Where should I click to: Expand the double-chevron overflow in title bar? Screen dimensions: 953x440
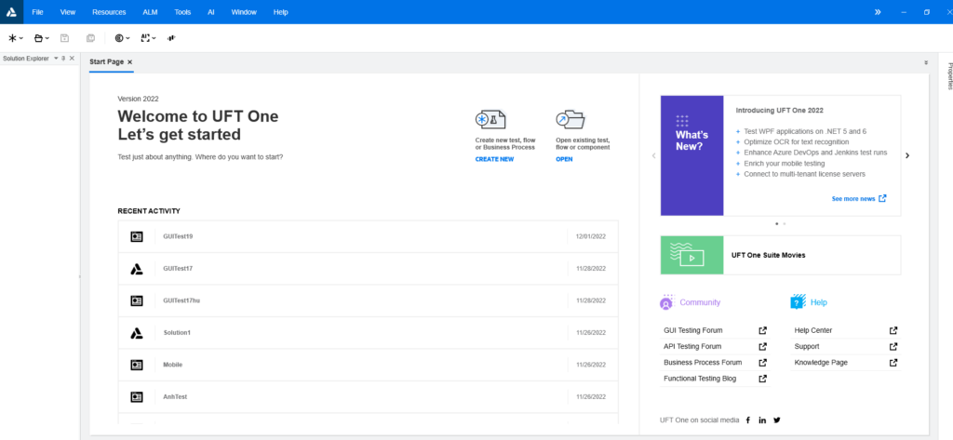[x=878, y=11]
